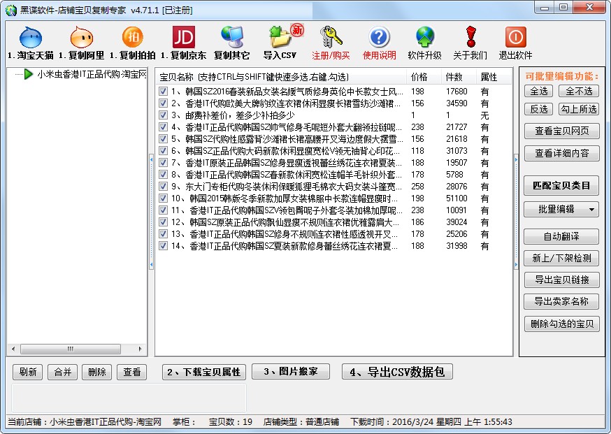
Task: Click the 复制阿里 orange face icon
Action: tap(82, 38)
